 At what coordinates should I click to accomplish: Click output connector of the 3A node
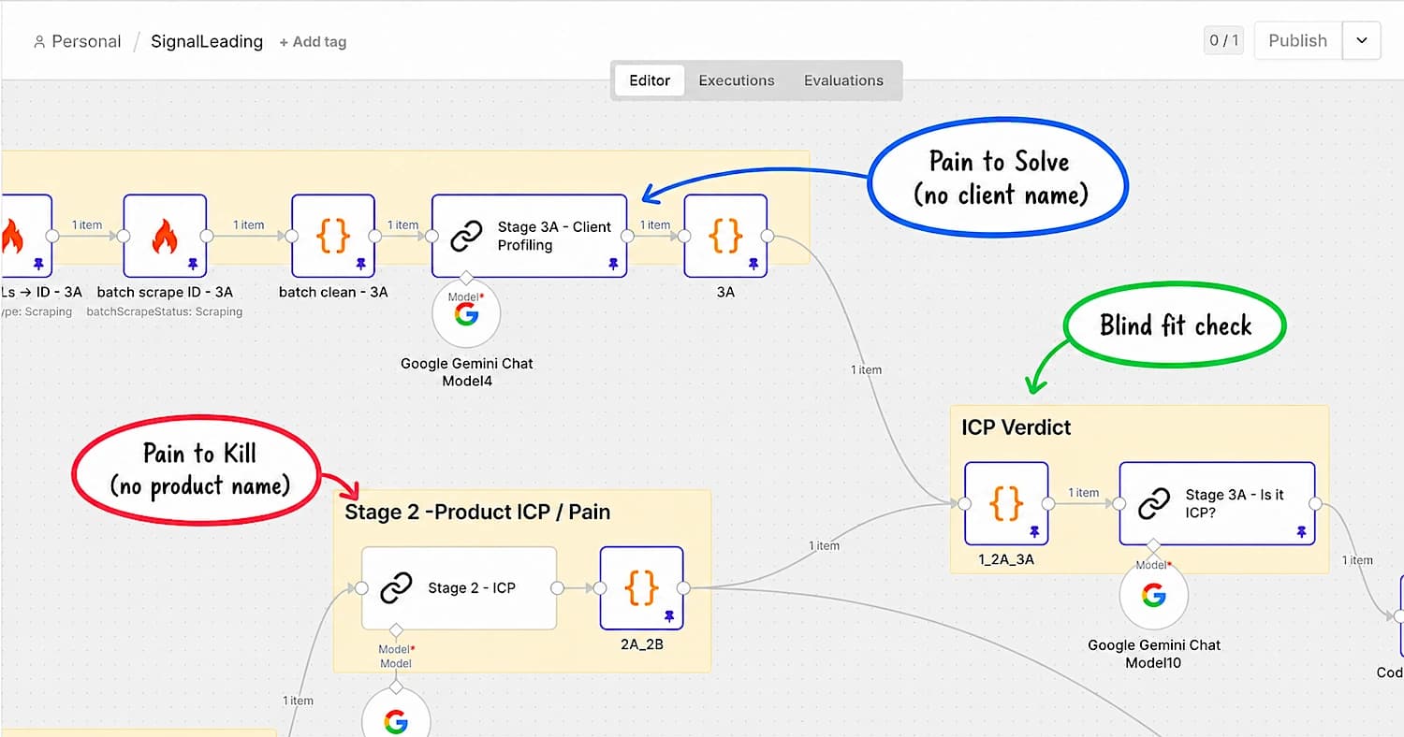tap(768, 236)
